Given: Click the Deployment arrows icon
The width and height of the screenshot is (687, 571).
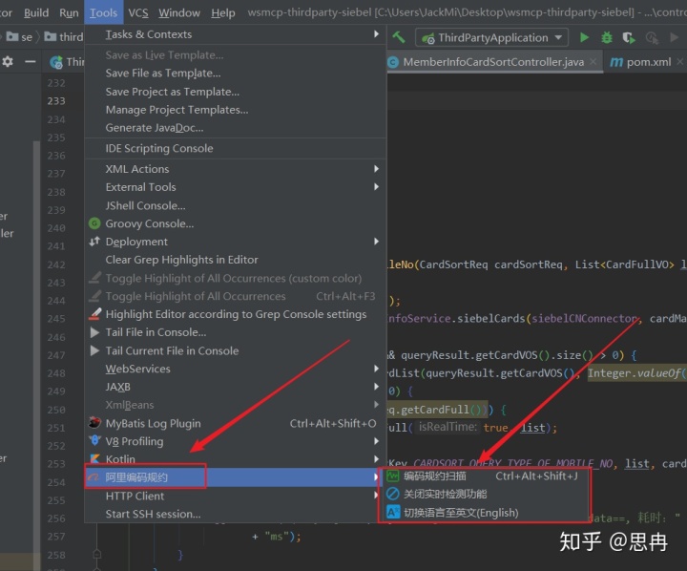Looking at the screenshot, I should pyautogui.click(x=94, y=242).
